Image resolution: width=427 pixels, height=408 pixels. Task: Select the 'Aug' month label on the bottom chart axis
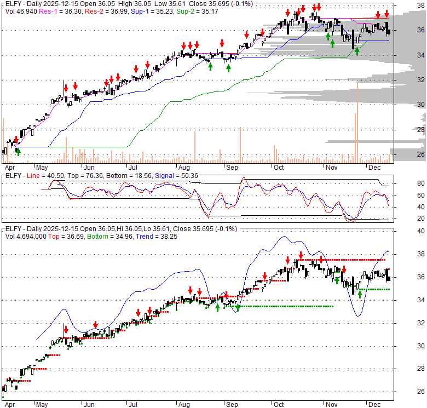tap(184, 405)
